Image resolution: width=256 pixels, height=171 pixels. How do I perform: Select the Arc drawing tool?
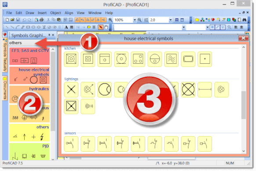(18, 27)
